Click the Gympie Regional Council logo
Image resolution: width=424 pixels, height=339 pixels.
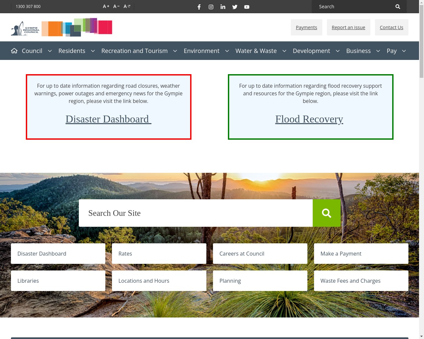click(x=62, y=27)
